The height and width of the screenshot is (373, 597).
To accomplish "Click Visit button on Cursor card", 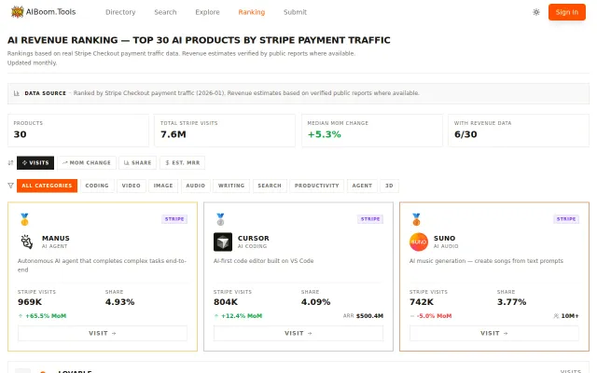I will 298,334.
